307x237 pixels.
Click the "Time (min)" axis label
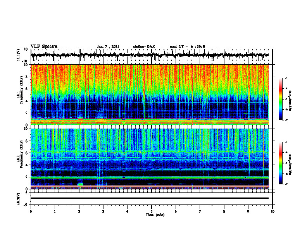coord(155,215)
